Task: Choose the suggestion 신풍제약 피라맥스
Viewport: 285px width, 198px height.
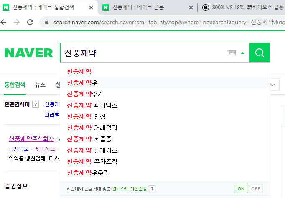Action: [x=165, y=105]
